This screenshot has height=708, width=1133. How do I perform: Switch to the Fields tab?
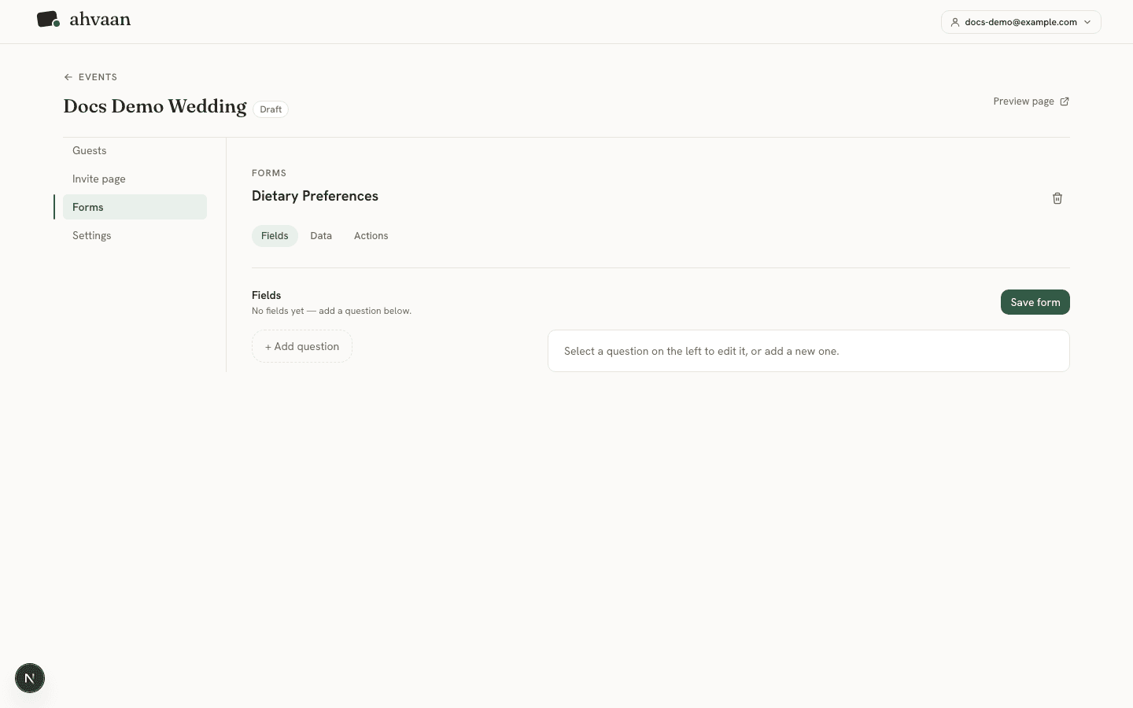[275, 236]
